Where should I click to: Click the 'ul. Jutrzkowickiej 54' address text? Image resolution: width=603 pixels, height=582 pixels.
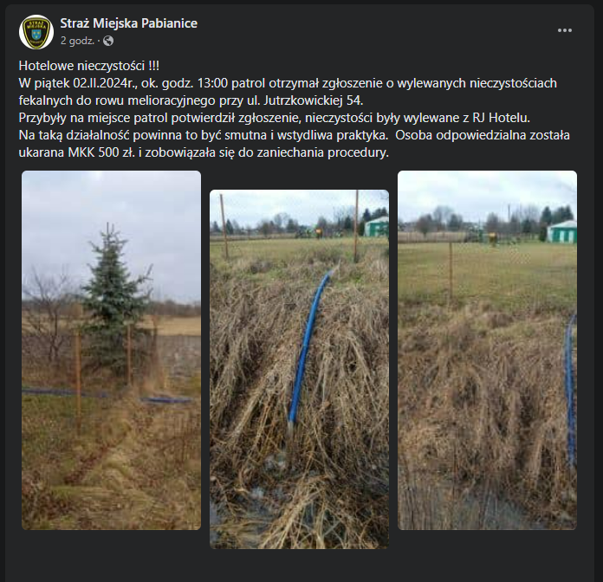coord(304,100)
